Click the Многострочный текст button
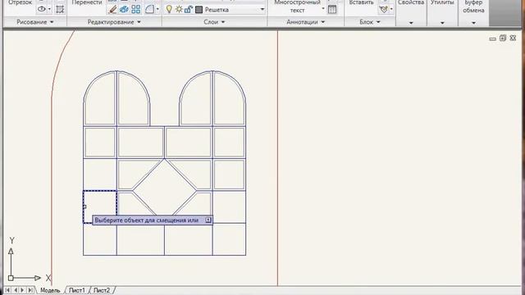This screenshot has height=295, width=525. (x=297, y=7)
